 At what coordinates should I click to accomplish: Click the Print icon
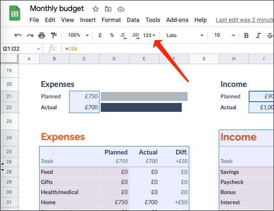[42, 35]
